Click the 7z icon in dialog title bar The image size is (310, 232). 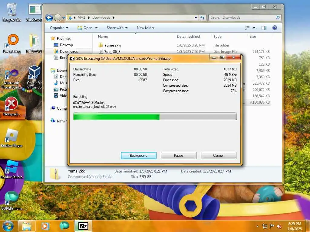(x=72, y=58)
